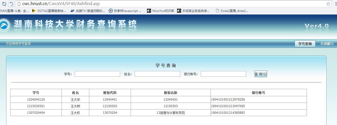This screenshot has height=125, width=337.
Task: Click into the 银行帐号 input field
Action: [223, 74]
